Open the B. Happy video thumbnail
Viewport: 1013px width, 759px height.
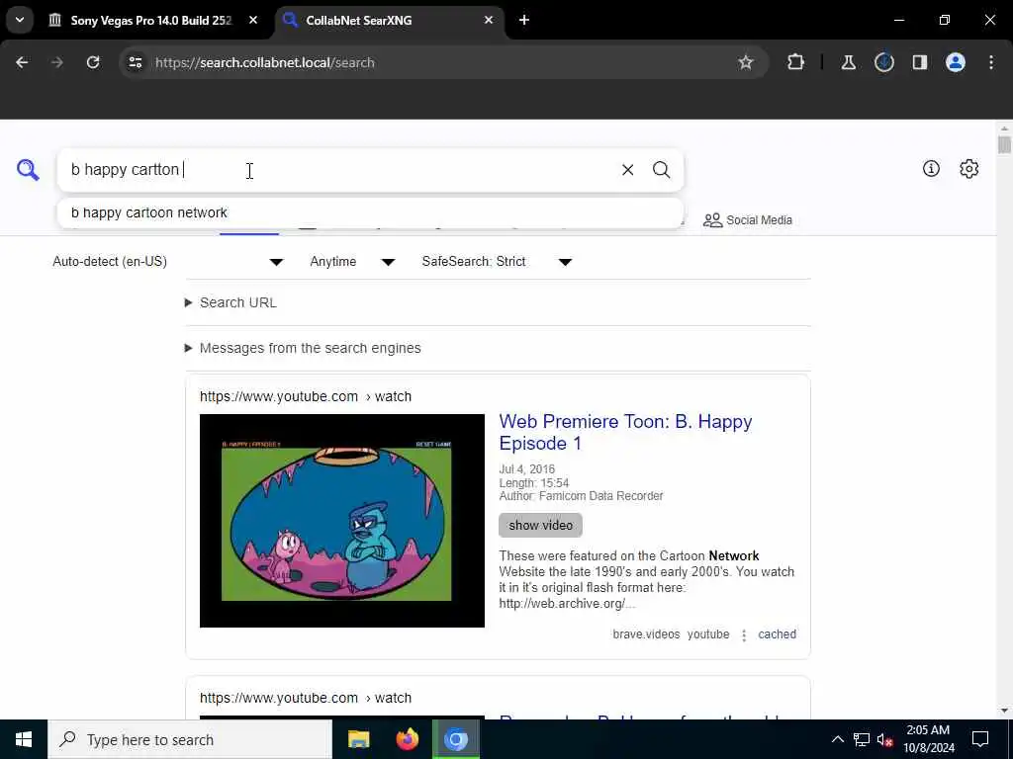coord(341,521)
